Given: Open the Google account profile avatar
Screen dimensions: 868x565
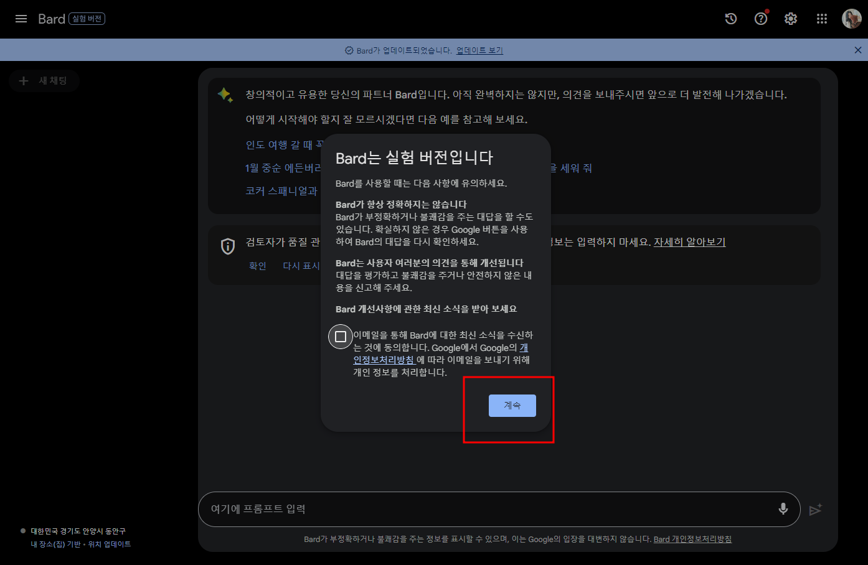Looking at the screenshot, I should click(851, 19).
